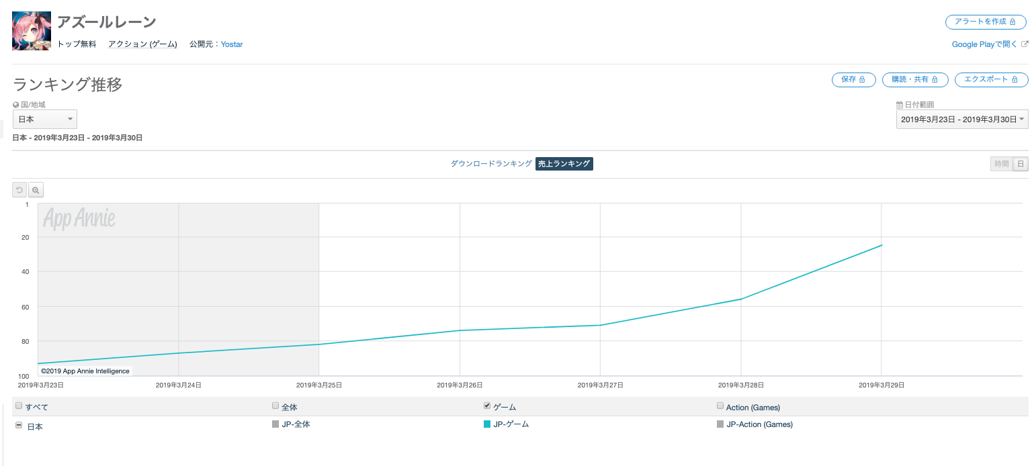Uncheck the ゲーム category checkbox

pyautogui.click(x=487, y=406)
